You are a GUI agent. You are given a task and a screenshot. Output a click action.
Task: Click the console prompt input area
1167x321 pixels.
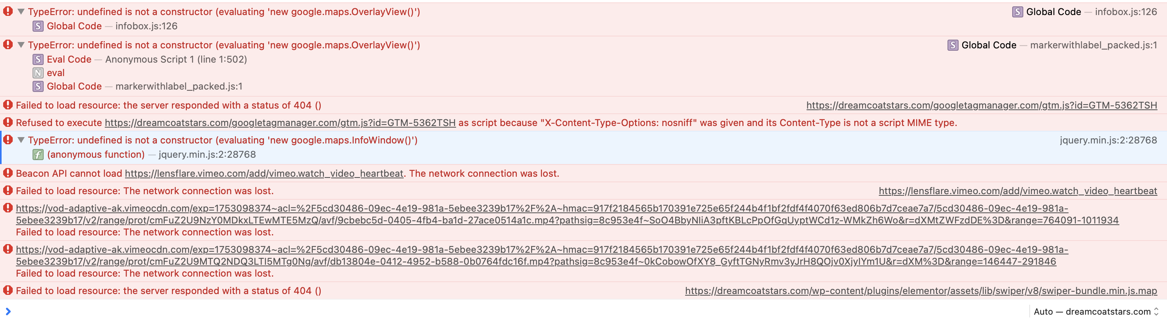click(x=516, y=311)
